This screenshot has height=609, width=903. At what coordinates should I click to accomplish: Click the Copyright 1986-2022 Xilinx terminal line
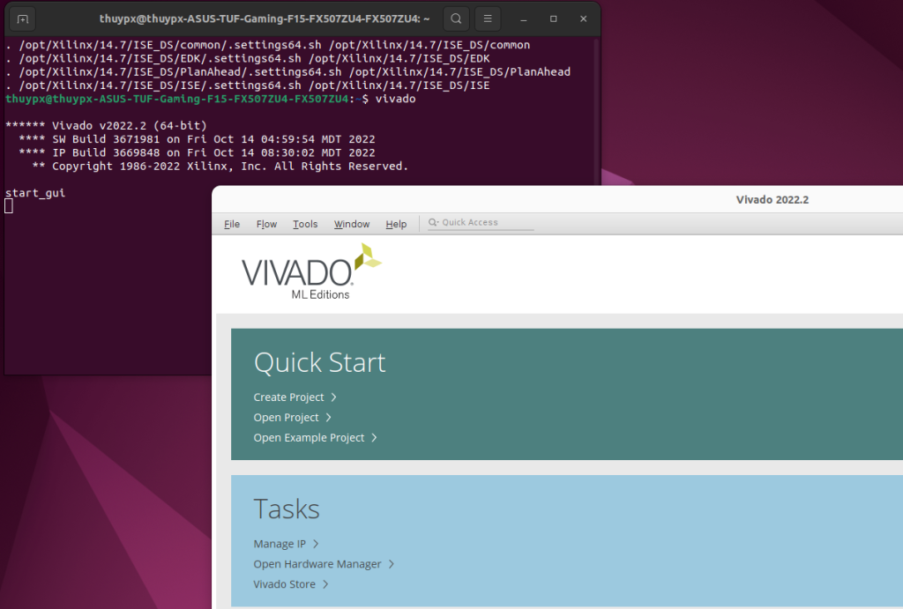(x=220, y=166)
